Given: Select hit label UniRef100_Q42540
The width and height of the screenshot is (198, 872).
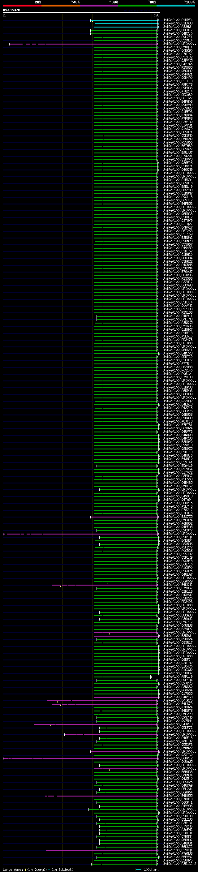Looking at the screenshot, I should click(177, 779).
